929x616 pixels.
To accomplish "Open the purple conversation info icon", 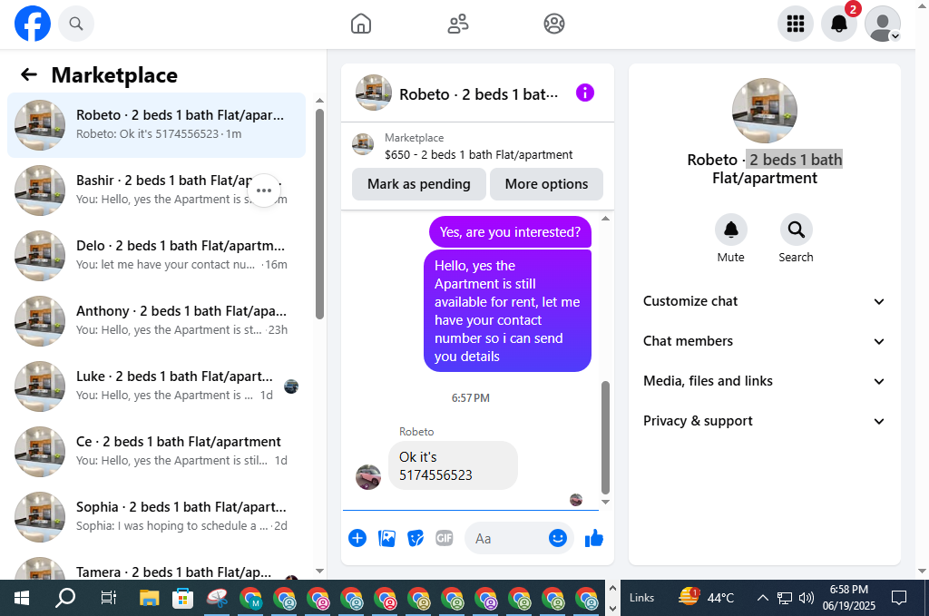I will click(x=585, y=93).
